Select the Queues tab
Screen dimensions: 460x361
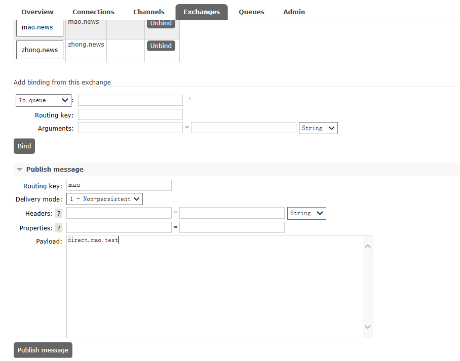251,12
